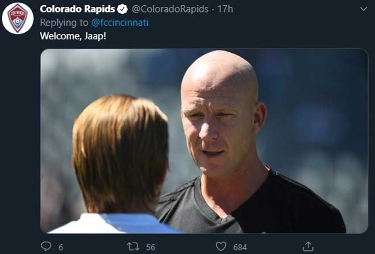Click the reply count of 6
This screenshot has width=375, height=254.
click(61, 247)
